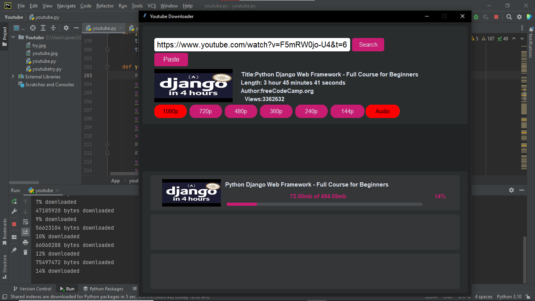Toggle the Structure tool window

pos(4,261)
